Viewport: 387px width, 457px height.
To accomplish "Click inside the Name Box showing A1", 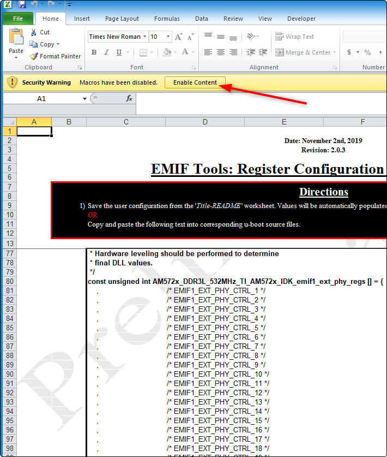I will coord(41,98).
